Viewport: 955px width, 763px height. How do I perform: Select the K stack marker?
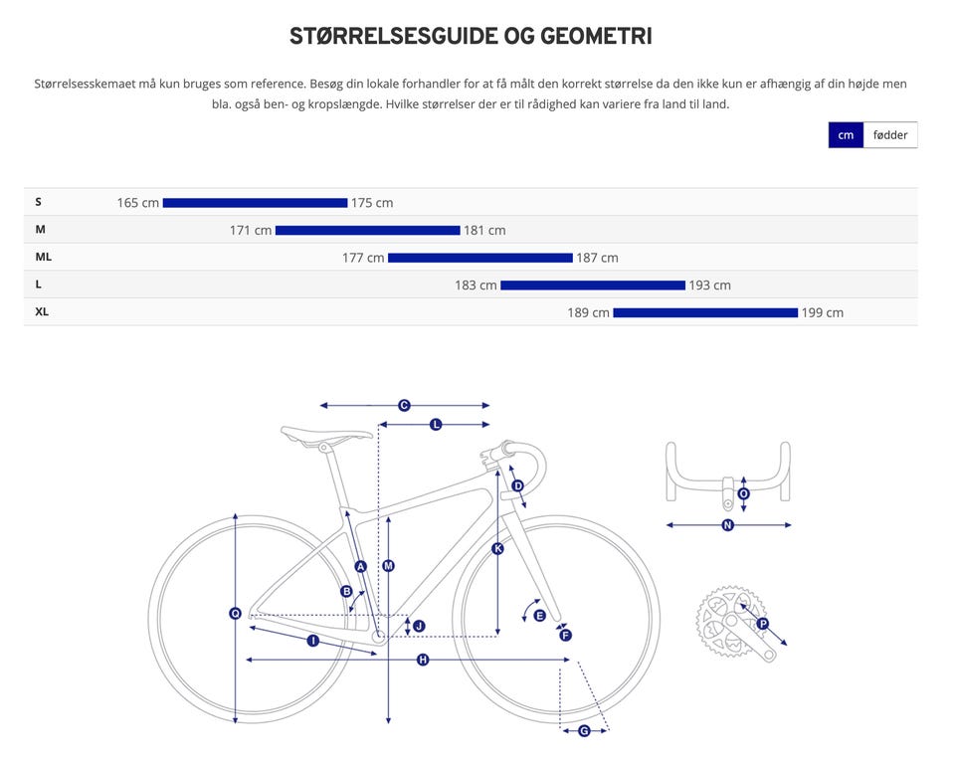[497, 549]
